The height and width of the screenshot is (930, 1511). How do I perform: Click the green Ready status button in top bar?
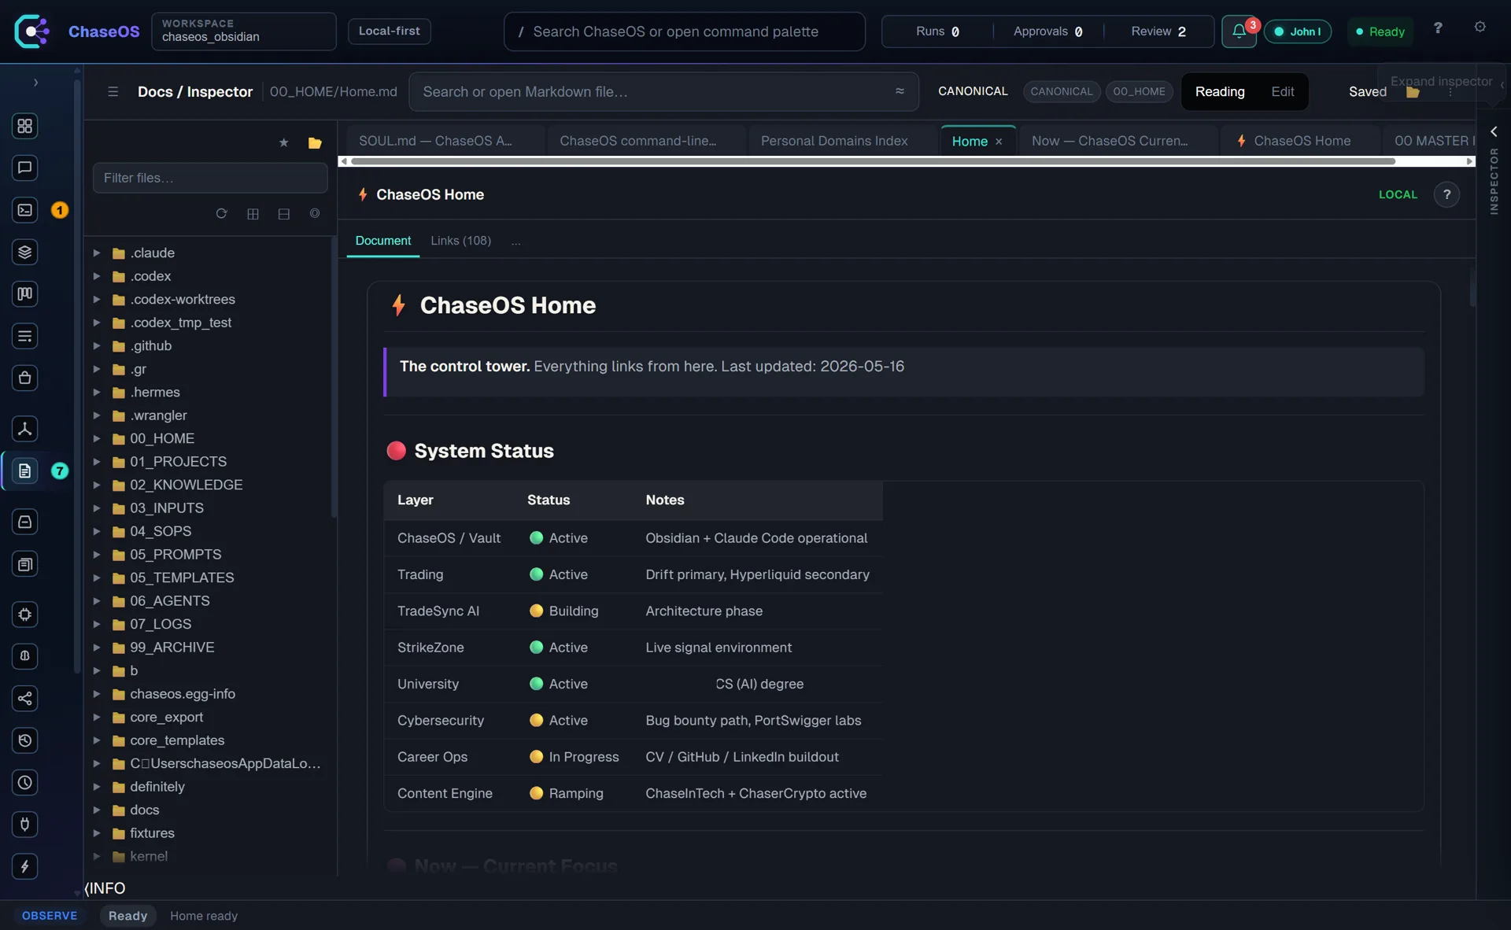tap(1380, 31)
